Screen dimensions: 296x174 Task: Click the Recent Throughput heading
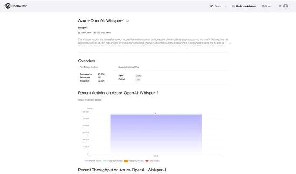(x=122, y=170)
